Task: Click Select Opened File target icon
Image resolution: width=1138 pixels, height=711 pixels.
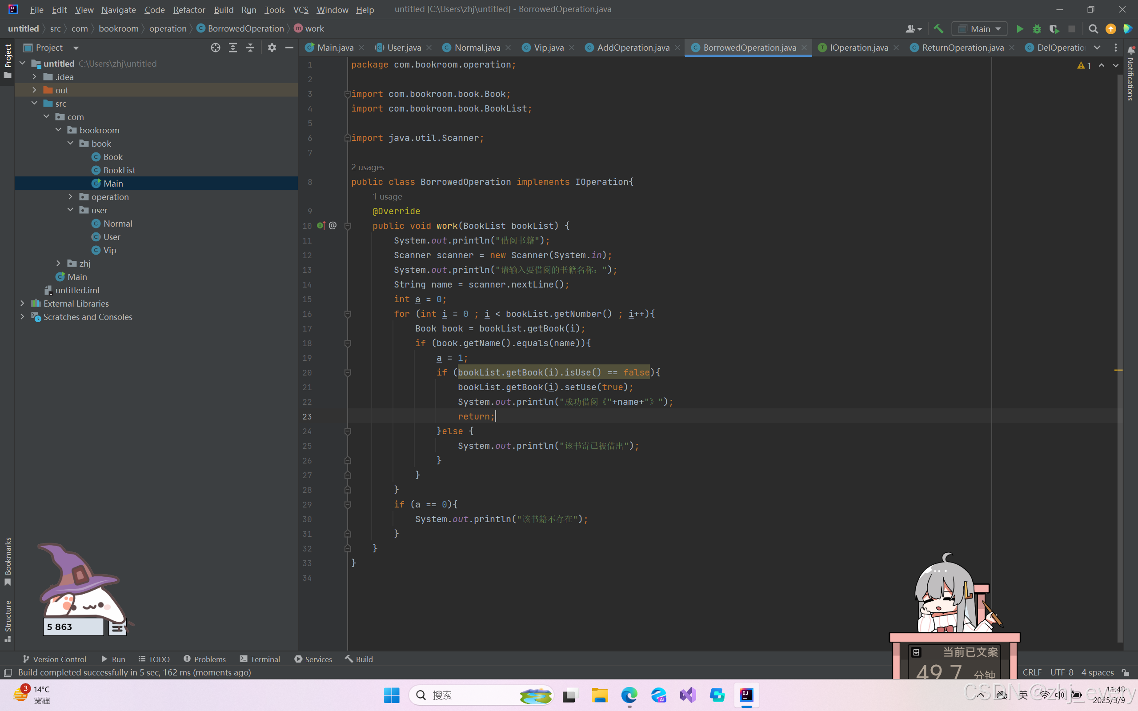Action: (x=215, y=48)
